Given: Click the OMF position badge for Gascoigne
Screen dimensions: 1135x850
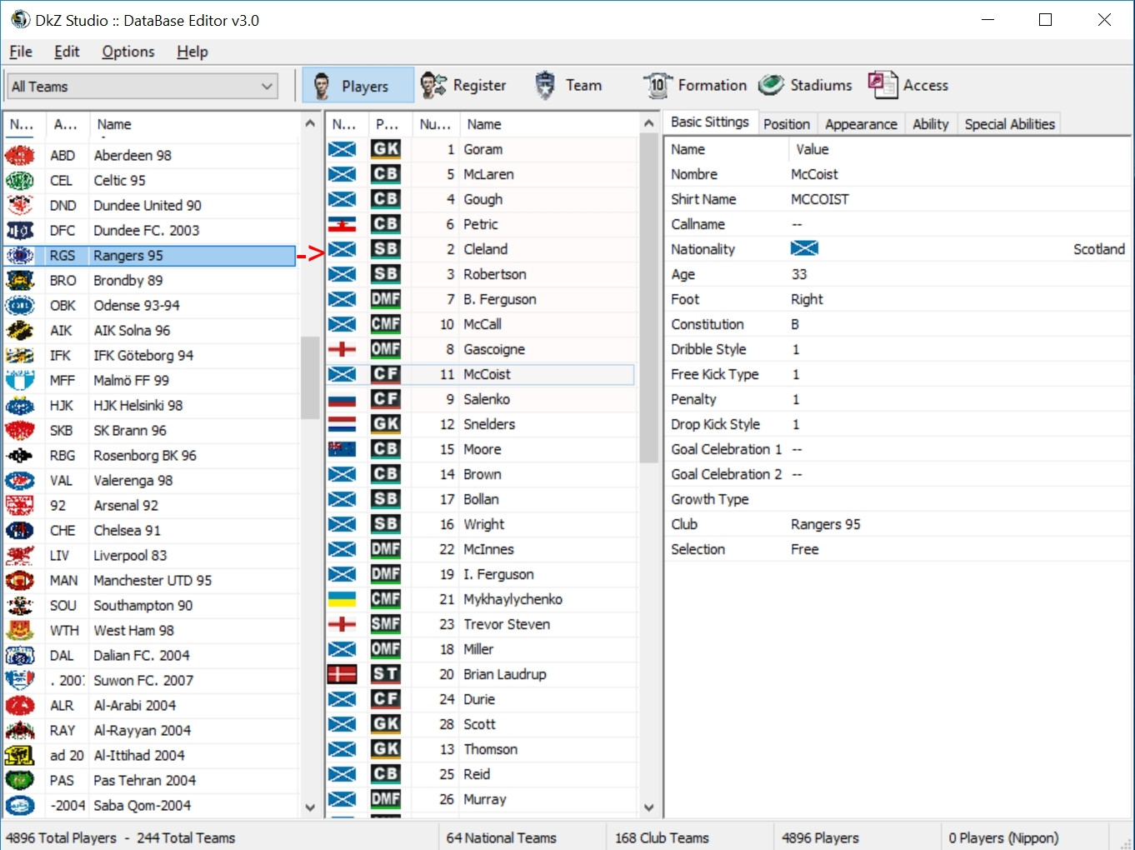Looking at the screenshot, I should pos(386,349).
